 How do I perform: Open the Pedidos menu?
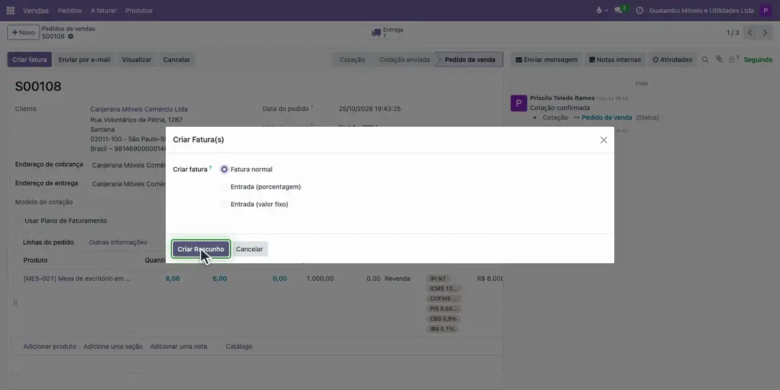tap(69, 10)
